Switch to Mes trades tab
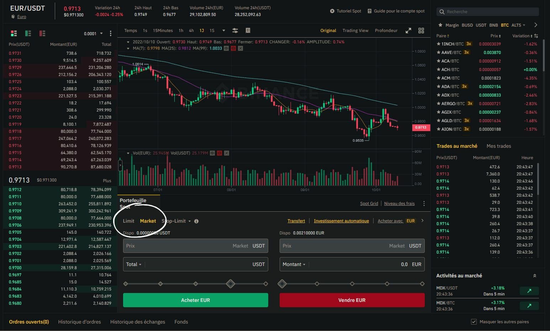 coord(498,146)
